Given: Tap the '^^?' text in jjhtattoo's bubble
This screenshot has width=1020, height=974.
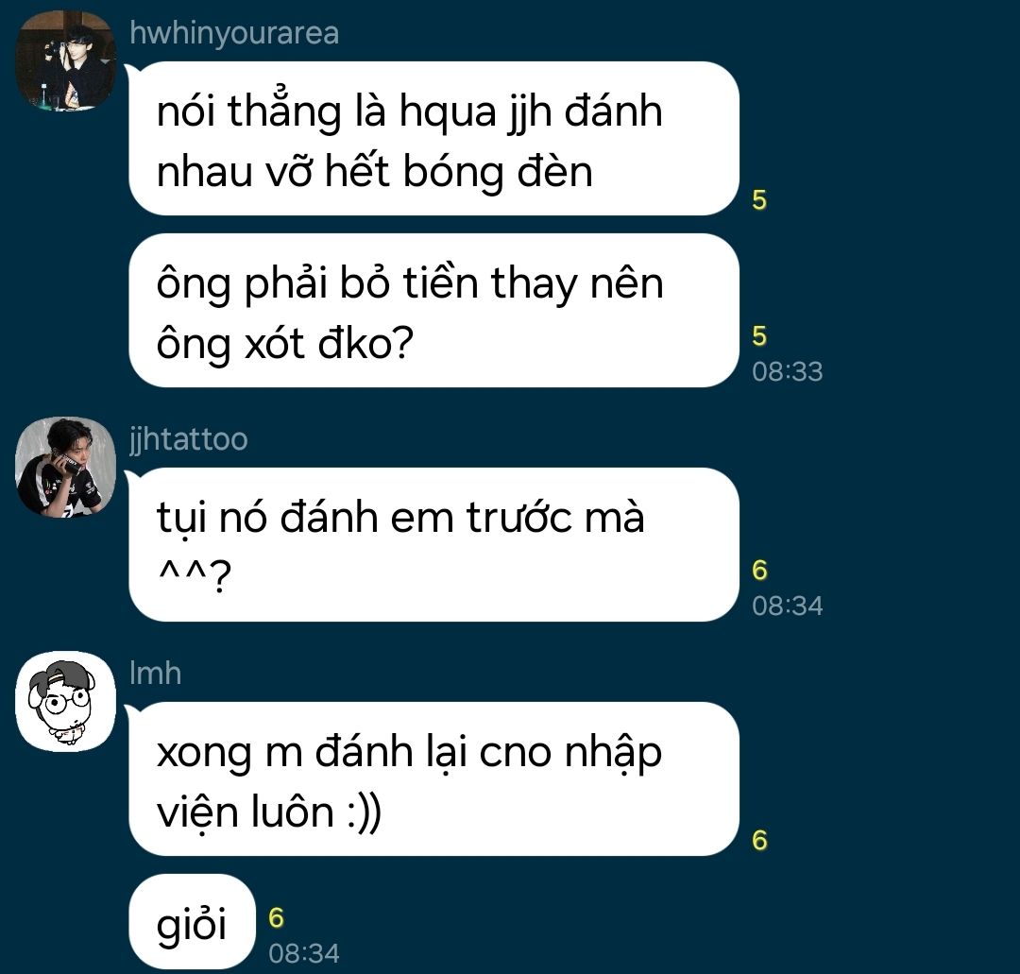Looking at the screenshot, I should pos(195,576).
